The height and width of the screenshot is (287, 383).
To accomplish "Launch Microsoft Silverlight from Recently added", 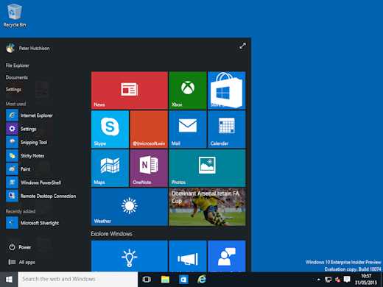I will [x=32, y=223].
